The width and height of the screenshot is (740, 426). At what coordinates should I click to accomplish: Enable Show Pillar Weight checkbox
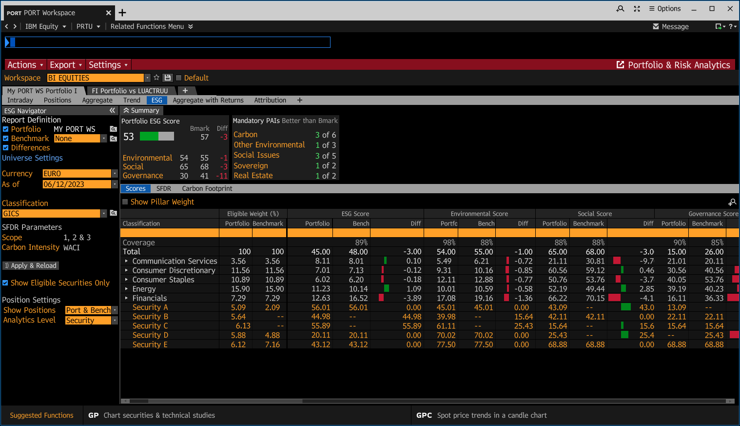point(125,202)
